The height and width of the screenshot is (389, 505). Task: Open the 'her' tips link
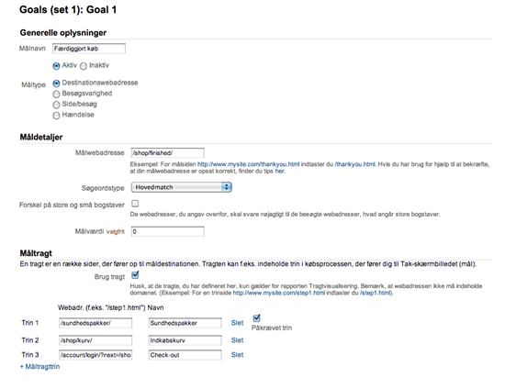(x=279, y=172)
